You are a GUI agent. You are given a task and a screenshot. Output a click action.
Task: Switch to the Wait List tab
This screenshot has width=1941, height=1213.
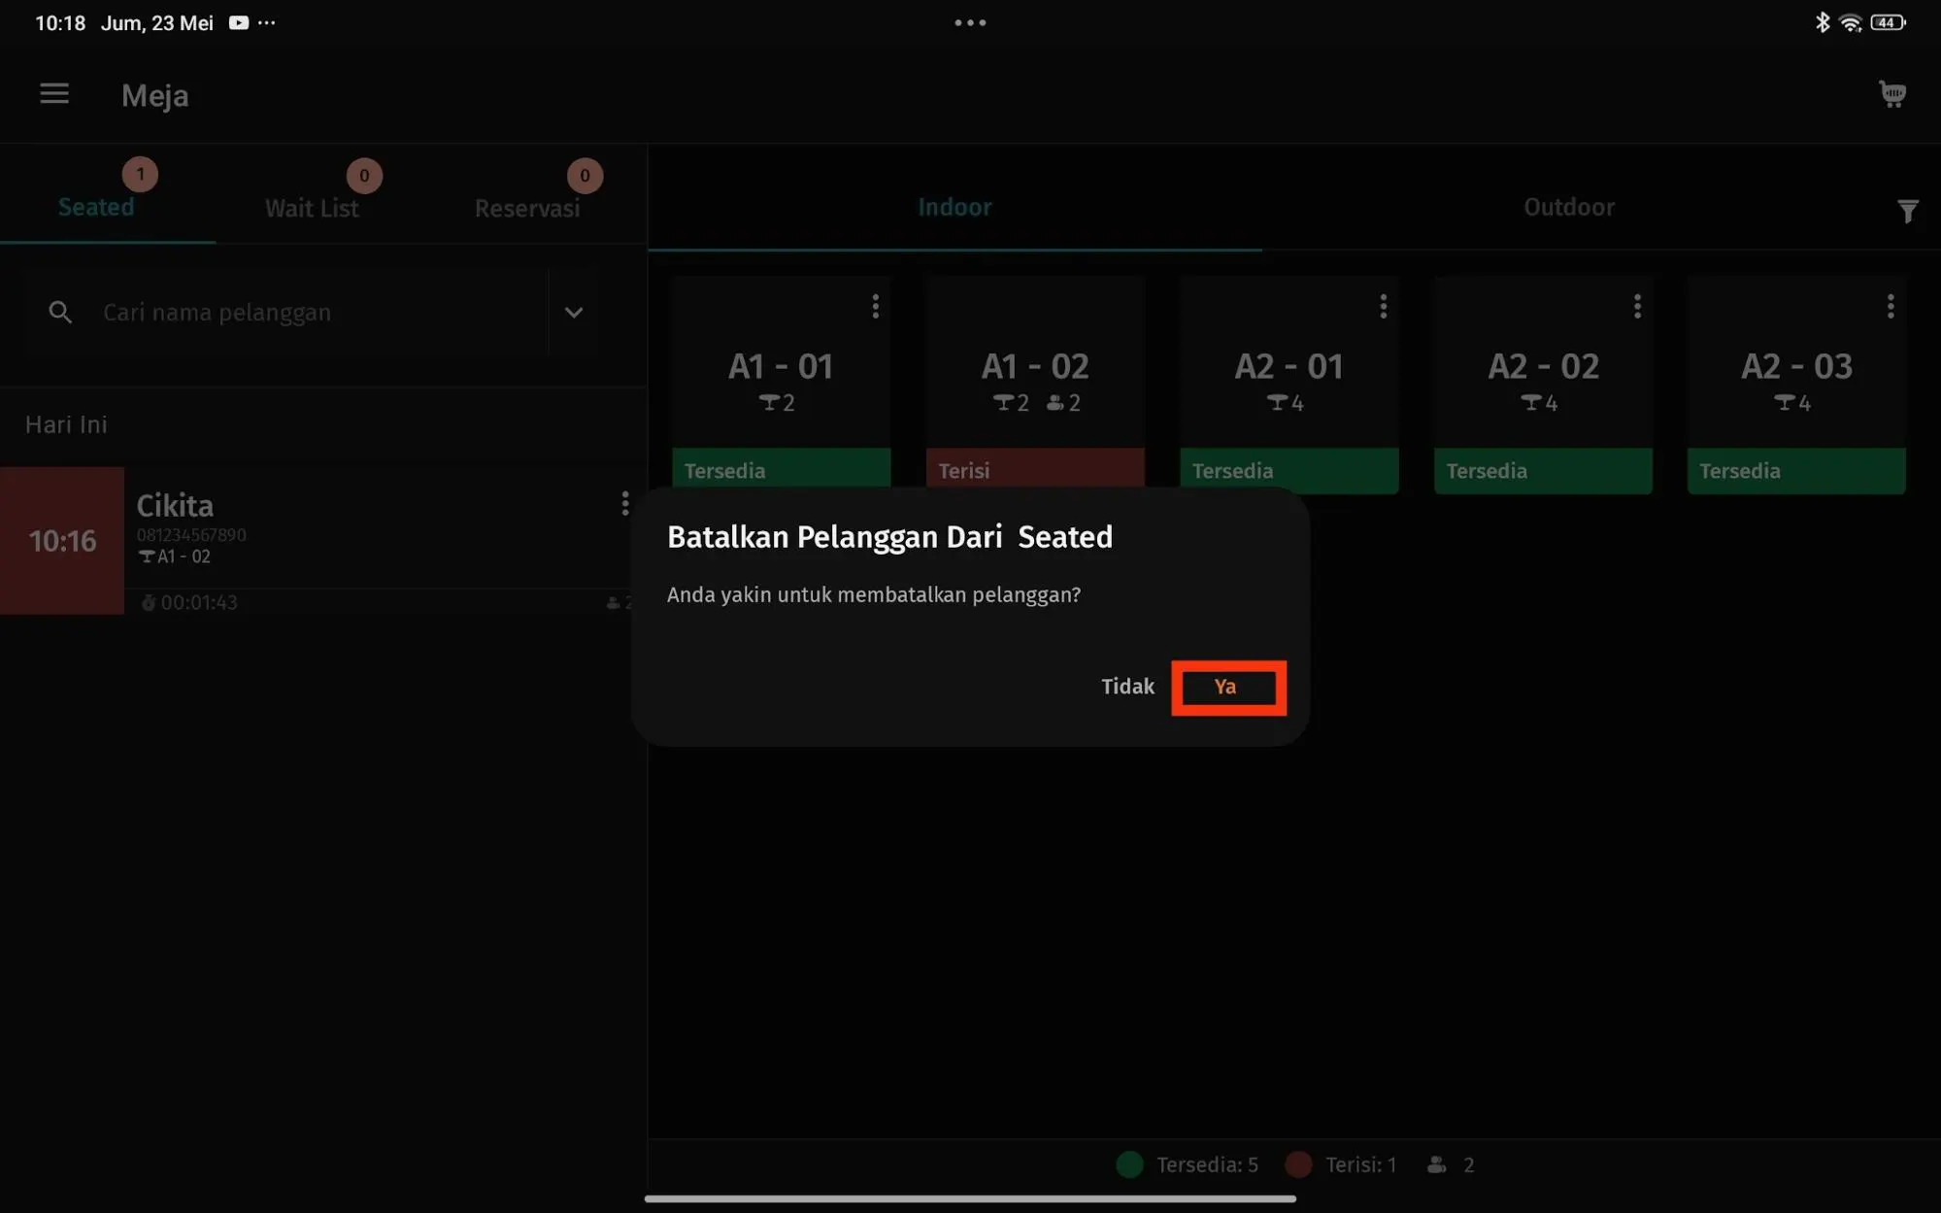click(312, 207)
